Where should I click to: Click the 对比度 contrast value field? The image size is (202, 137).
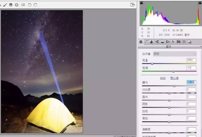[192, 89]
